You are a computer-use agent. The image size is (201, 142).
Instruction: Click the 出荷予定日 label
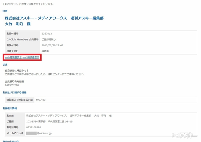(x=12, y=51)
